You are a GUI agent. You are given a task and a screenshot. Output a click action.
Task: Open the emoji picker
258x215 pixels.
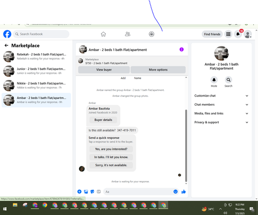175,192
